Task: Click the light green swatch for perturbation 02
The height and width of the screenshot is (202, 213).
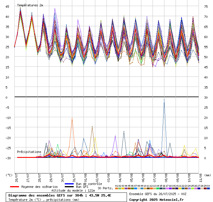Action: (119, 188)
